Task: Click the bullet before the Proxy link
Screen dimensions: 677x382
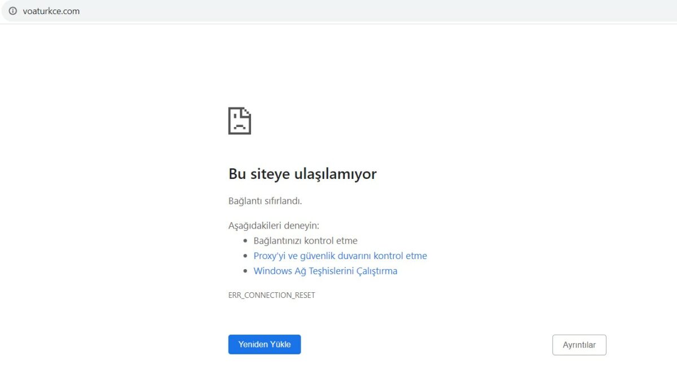Action: (245, 256)
